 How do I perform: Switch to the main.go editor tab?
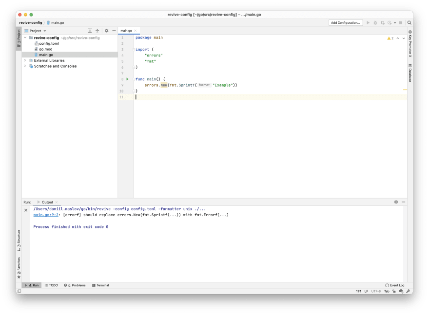126,31
